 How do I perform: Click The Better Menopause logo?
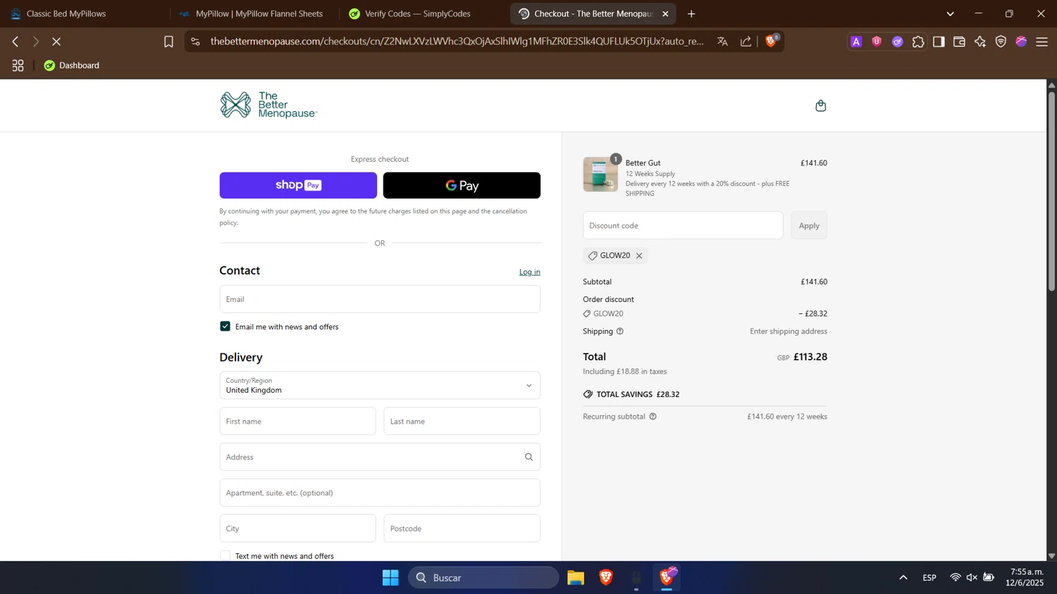click(268, 105)
